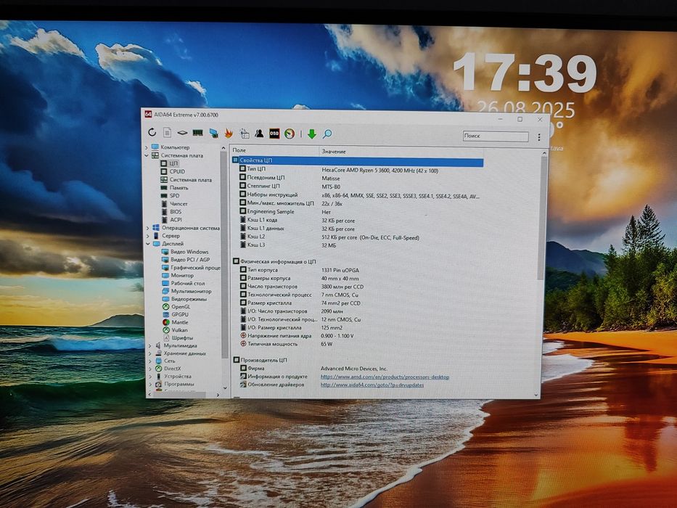
Task: Collapse the Дисплей tree node
Action: [x=149, y=244]
